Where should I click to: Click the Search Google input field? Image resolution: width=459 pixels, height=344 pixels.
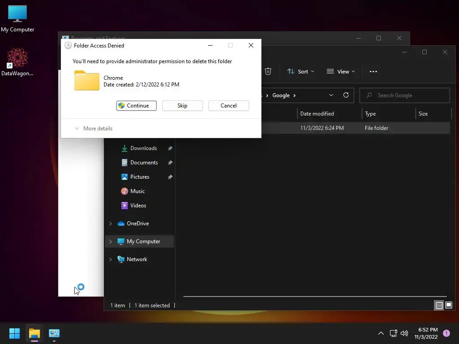[405, 95]
